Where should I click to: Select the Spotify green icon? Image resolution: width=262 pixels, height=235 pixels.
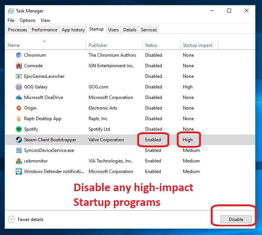click(x=19, y=129)
